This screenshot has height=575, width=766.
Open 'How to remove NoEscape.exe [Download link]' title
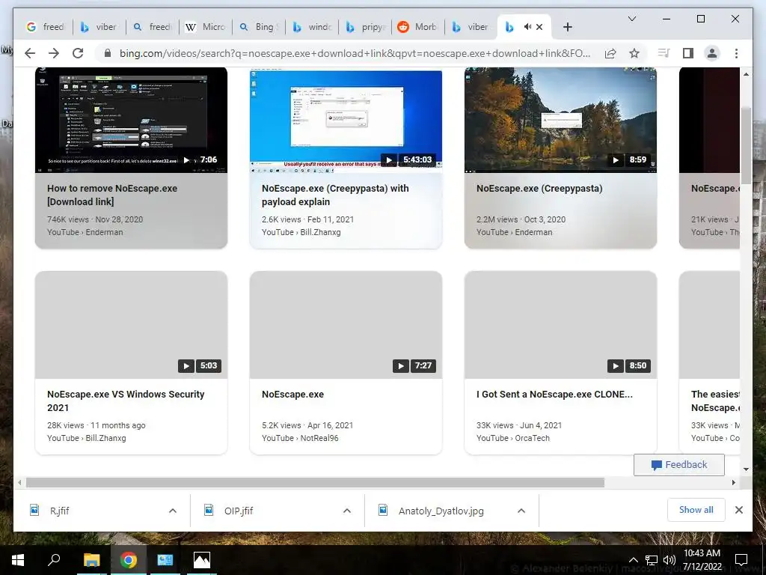tap(112, 195)
